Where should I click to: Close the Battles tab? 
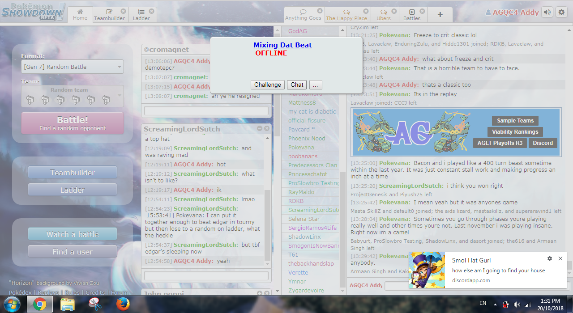pyautogui.click(x=423, y=11)
